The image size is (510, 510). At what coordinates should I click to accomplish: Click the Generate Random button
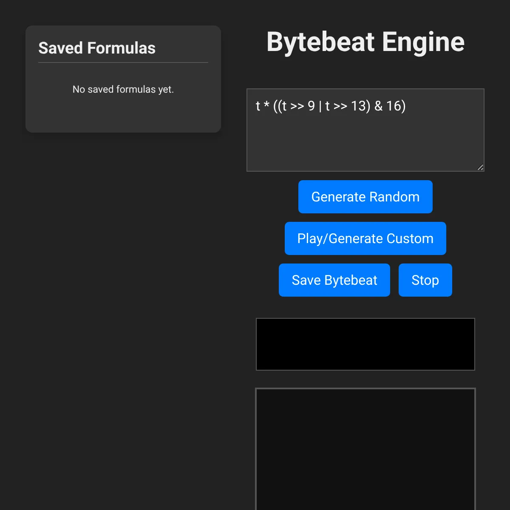pyautogui.click(x=365, y=196)
